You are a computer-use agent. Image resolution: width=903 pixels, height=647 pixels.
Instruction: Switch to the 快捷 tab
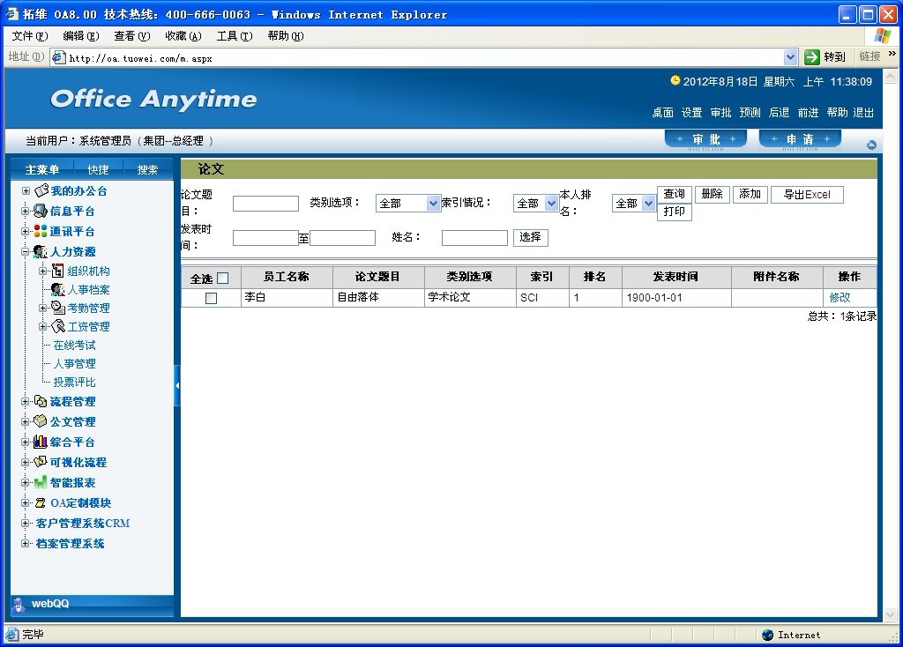(98, 169)
